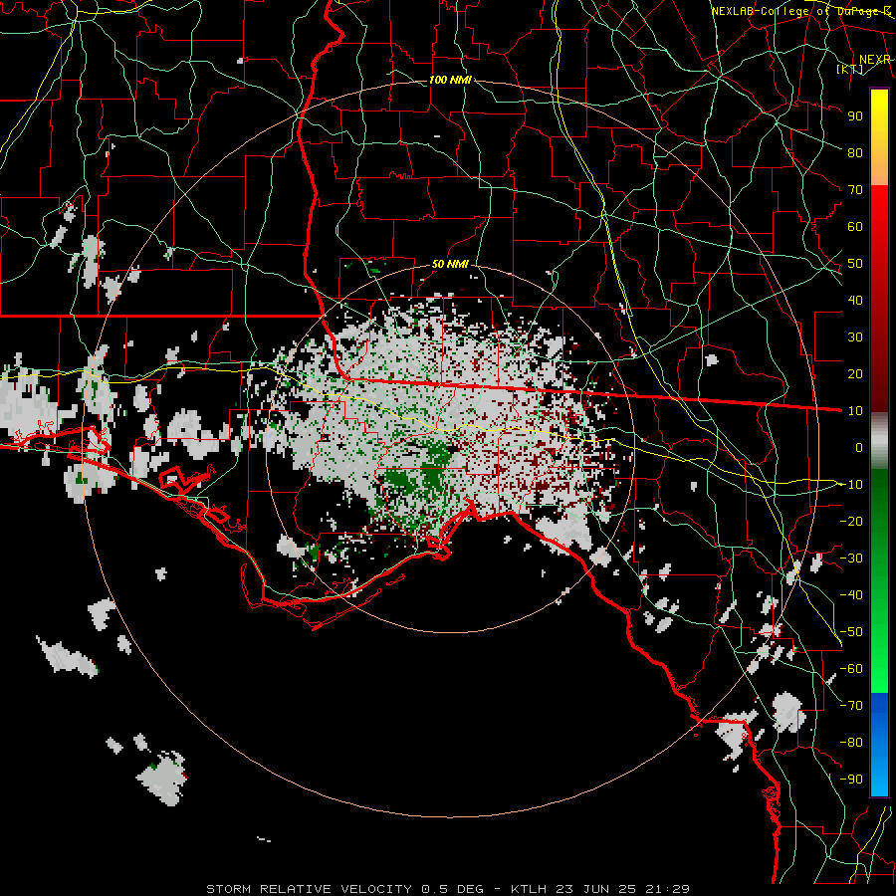Select the "20" value on the velocity scale

coord(855,373)
